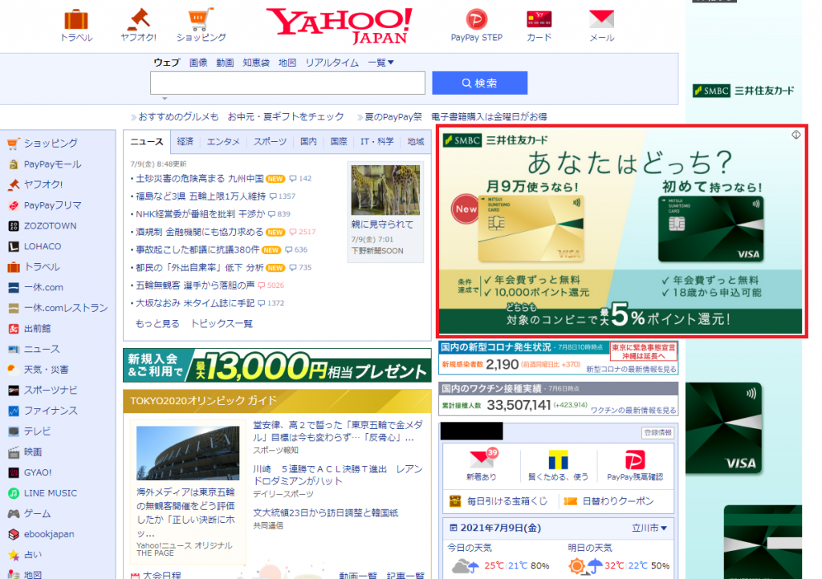
Task: Click the スポーツナビ sidebar icon
Action: [14, 390]
